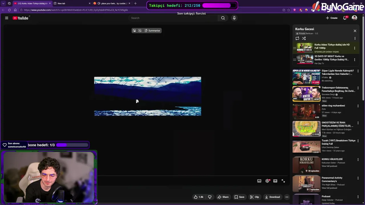
Task: Toggle playlist loop
Action: 297,38
